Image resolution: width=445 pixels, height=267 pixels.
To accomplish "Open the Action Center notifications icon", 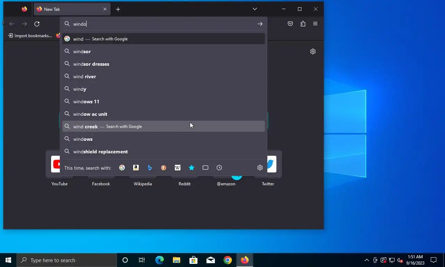I will 434,260.
